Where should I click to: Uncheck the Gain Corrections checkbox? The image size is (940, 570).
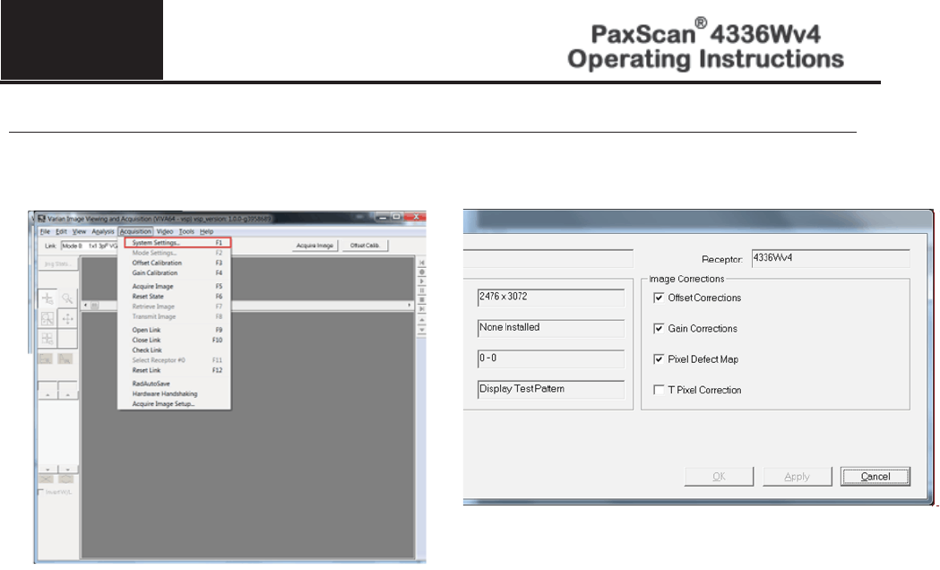[x=659, y=328]
